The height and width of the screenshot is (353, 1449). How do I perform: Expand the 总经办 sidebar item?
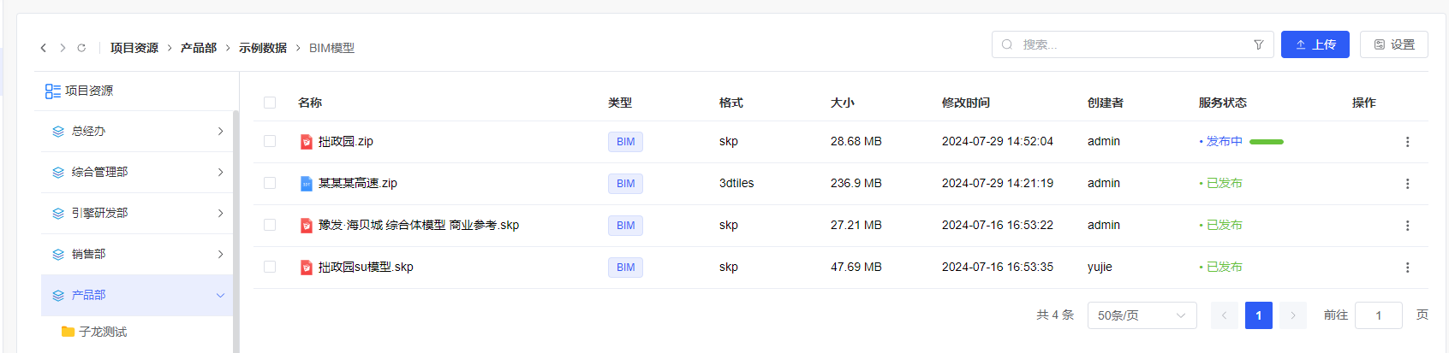pos(220,132)
